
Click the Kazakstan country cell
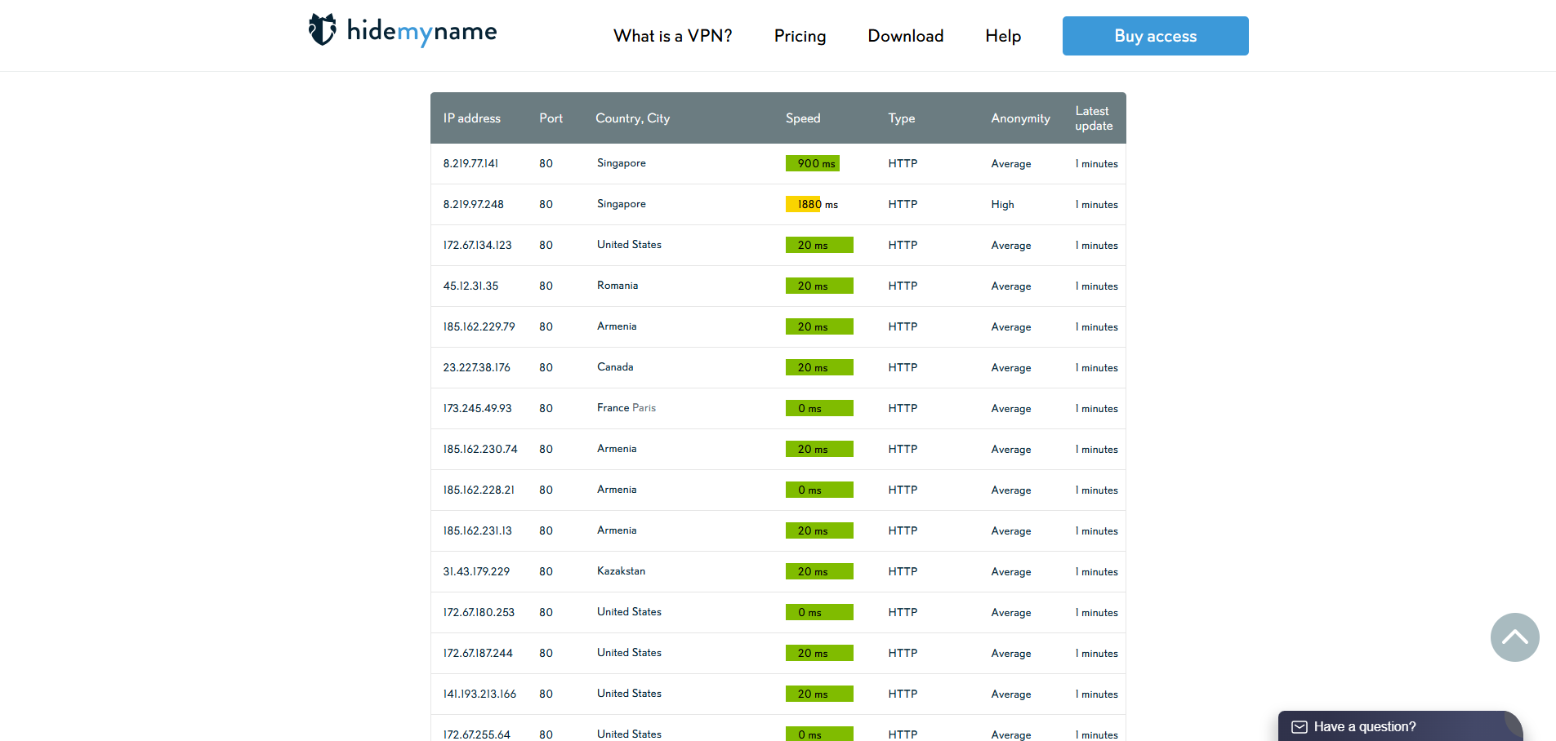click(x=621, y=571)
